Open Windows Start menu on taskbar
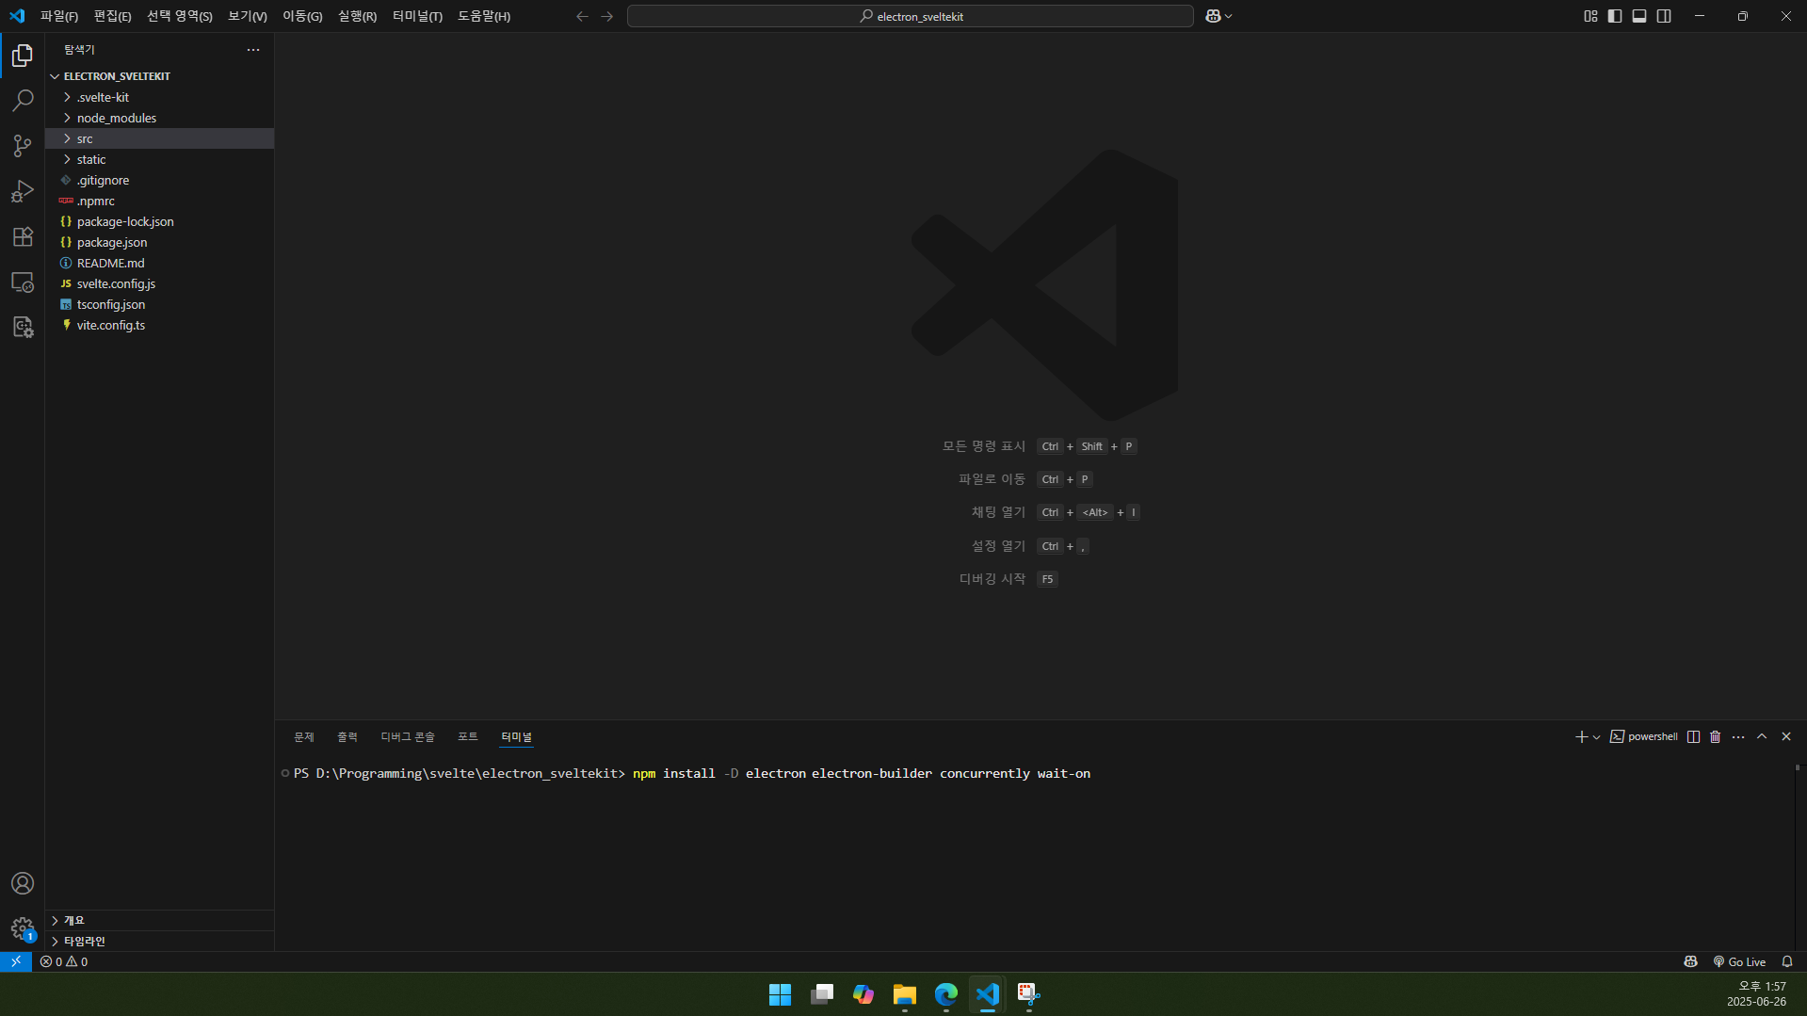The image size is (1807, 1016). [x=780, y=994]
